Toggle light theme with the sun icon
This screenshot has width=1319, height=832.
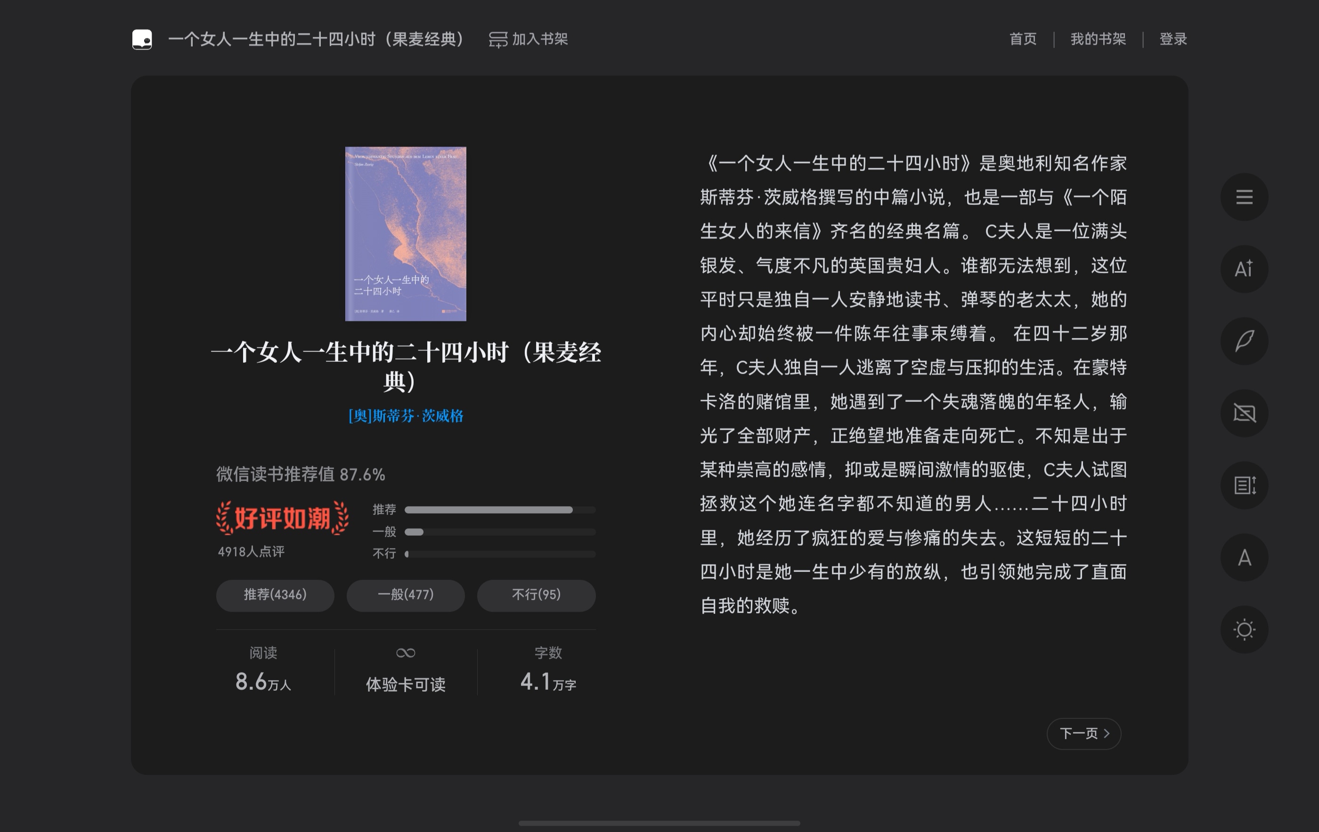tap(1244, 629)
